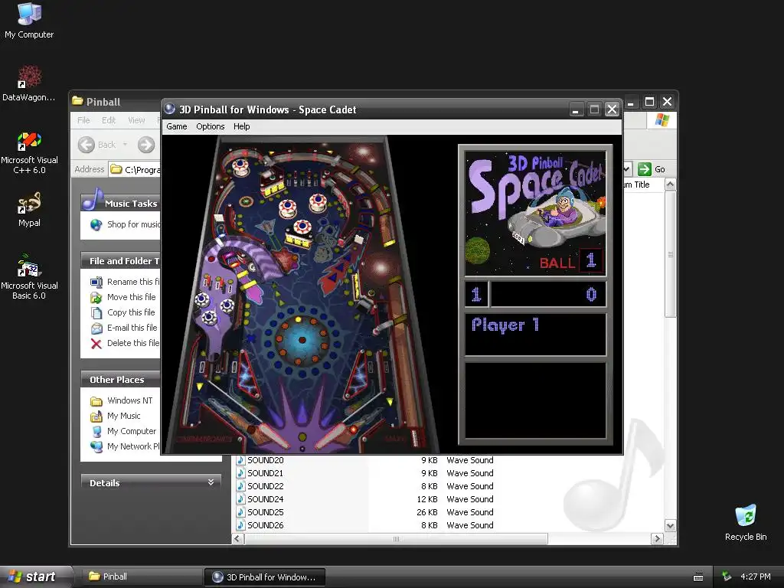Open Microsoft Visual C++ 6.0 desktop icon
Image resolution: width=784 pixels, height=588 pixels.
[29, 152]
